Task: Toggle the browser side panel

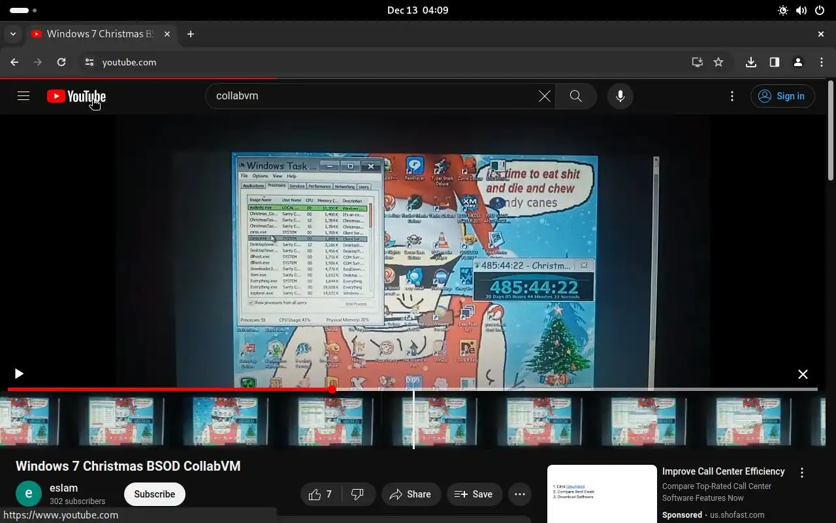Action: point(775,62)
